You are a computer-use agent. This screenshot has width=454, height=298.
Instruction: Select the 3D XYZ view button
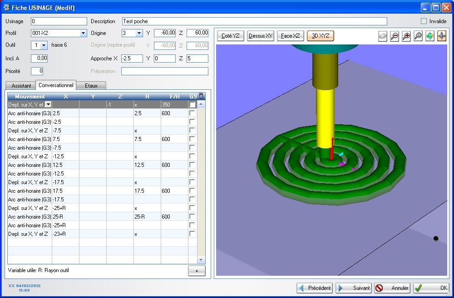(x=321, y=36)
